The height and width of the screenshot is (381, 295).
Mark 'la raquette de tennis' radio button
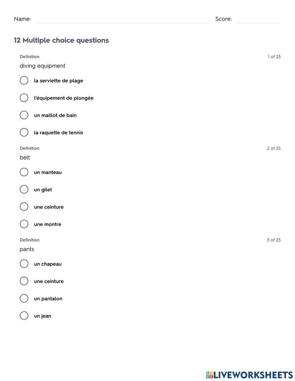click(24, 133)
